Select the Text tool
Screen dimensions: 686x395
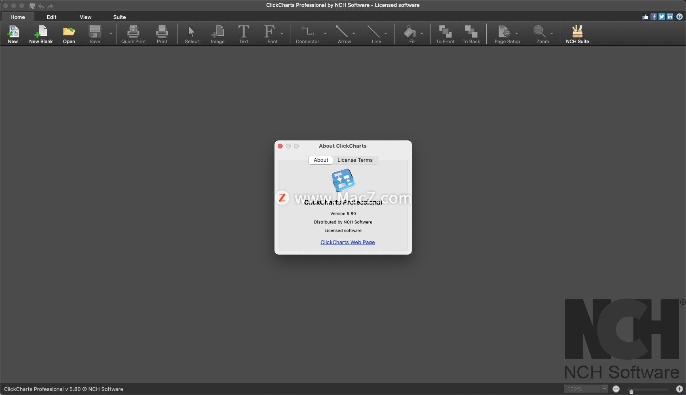(244, 31)
